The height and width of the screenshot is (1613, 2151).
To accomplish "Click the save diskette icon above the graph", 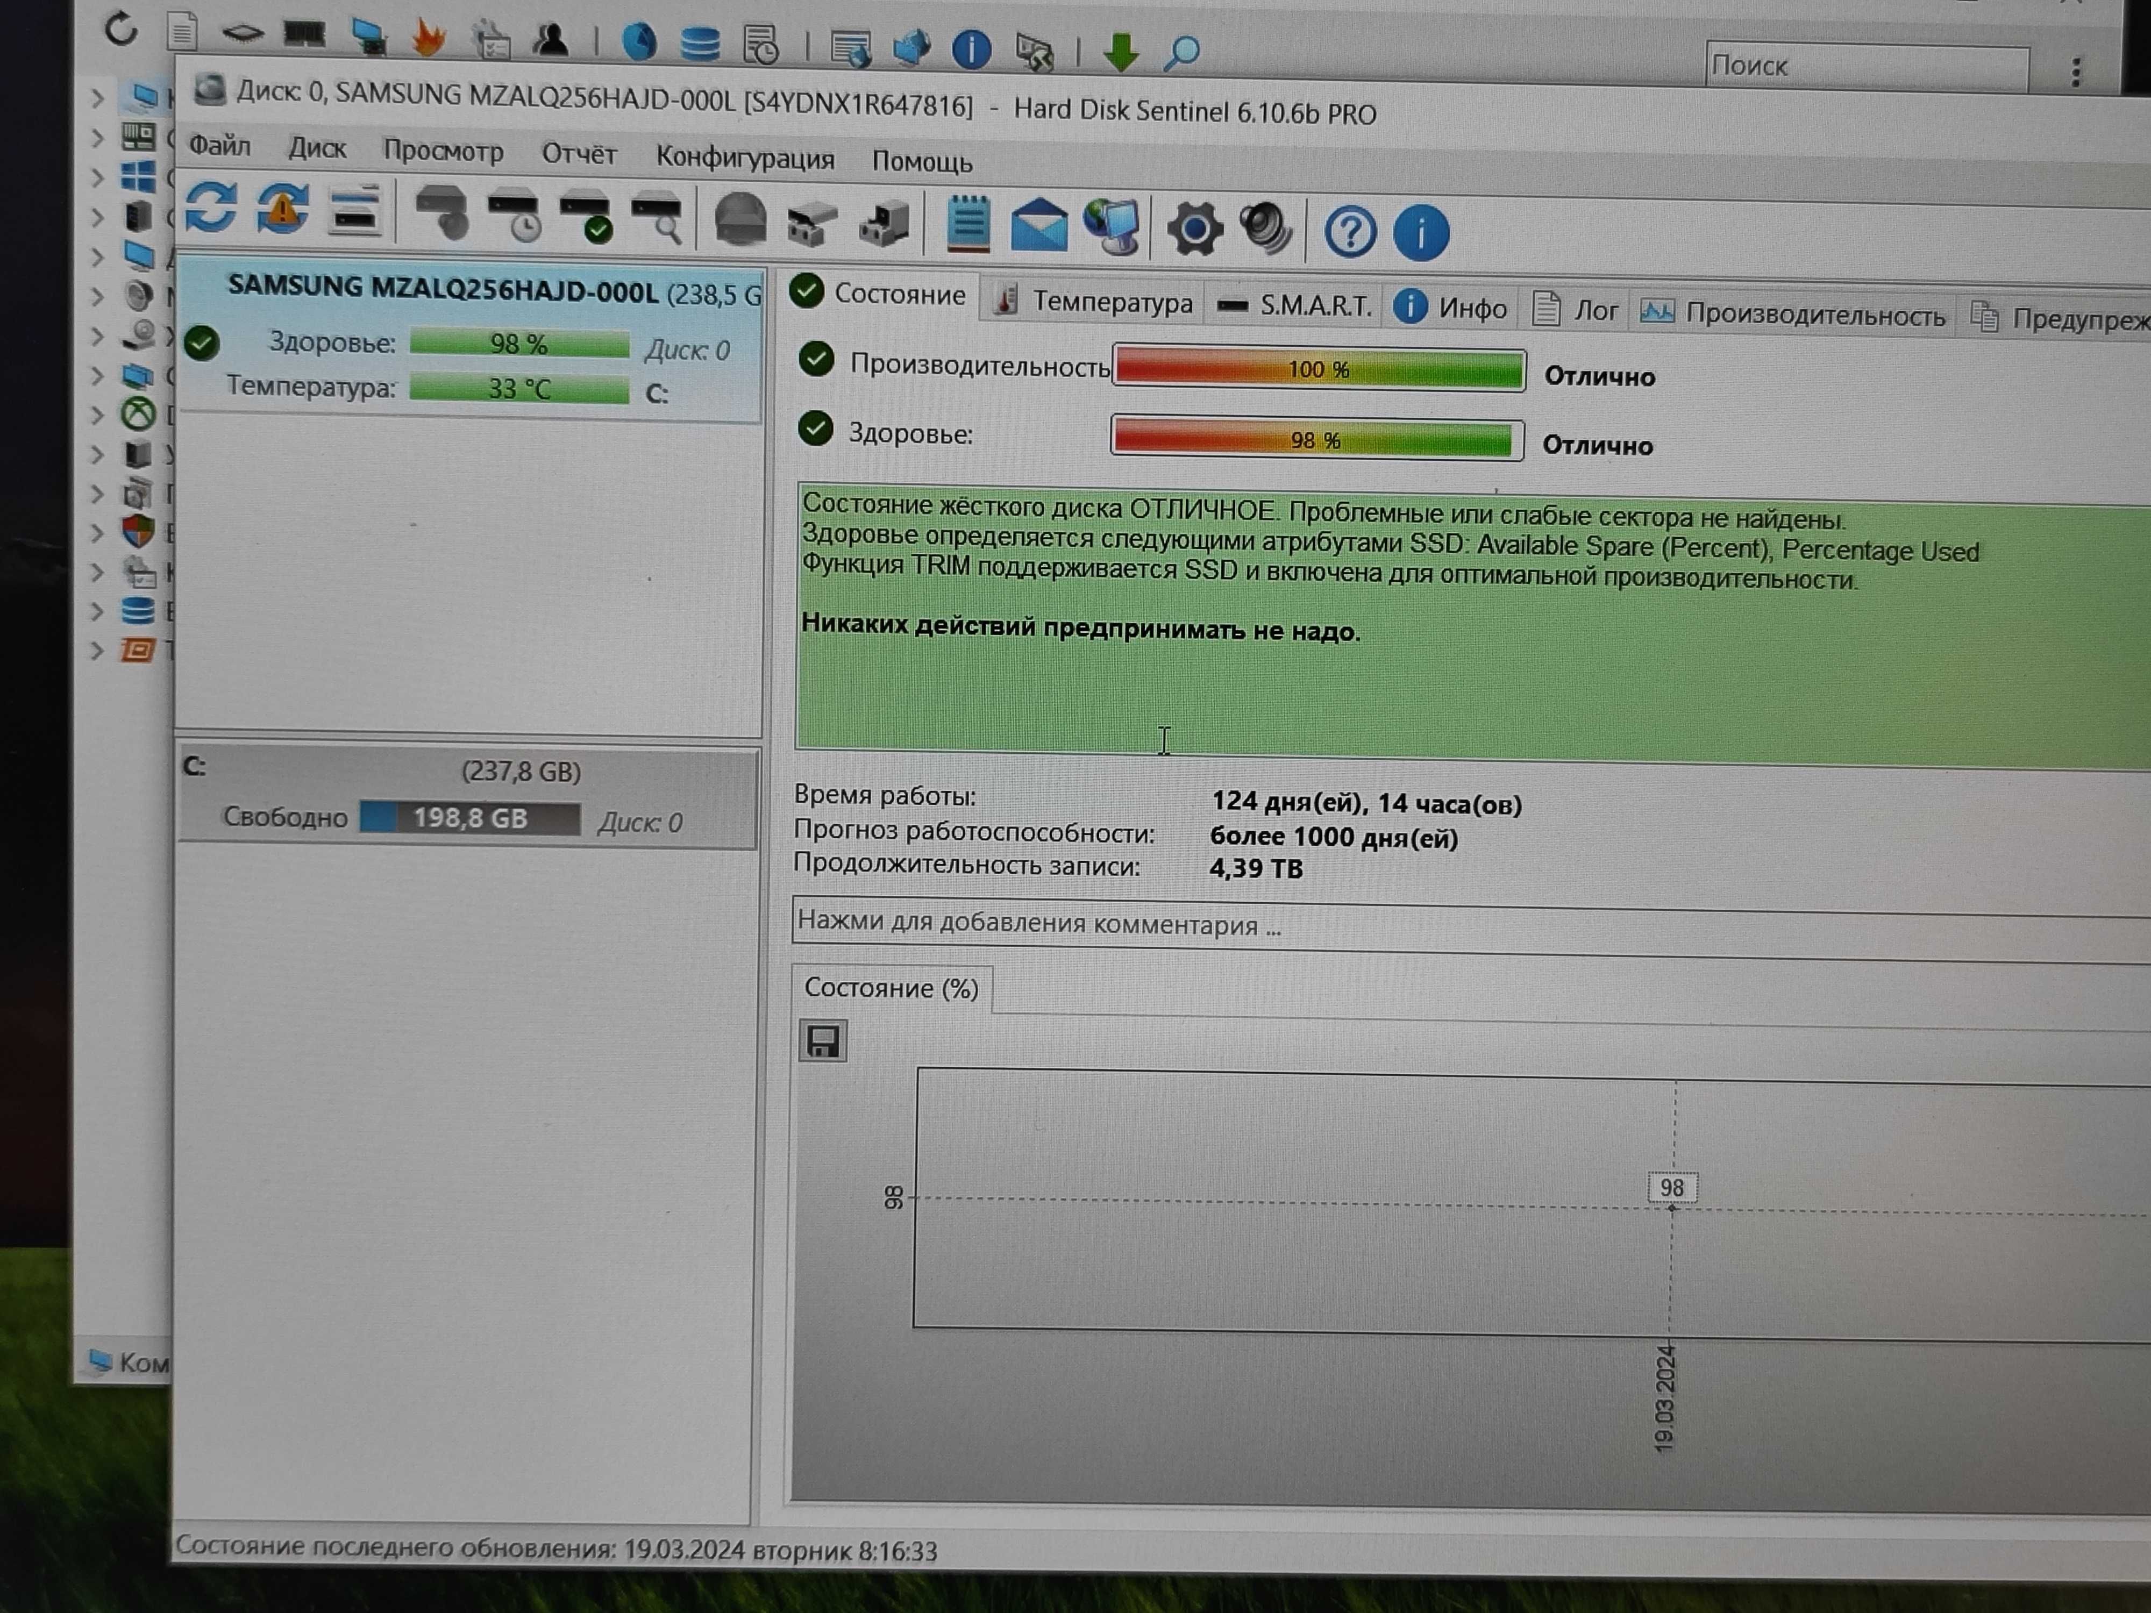I will coord(823,1041).
